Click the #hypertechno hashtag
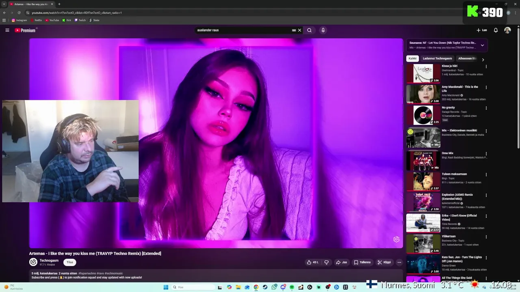 pyautogui.click(x=87, y=273)
